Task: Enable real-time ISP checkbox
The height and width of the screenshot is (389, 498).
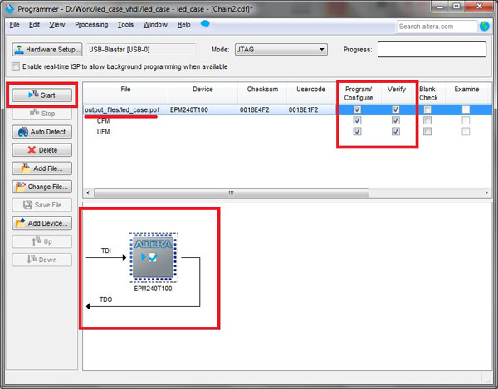Action: point(16,66)
